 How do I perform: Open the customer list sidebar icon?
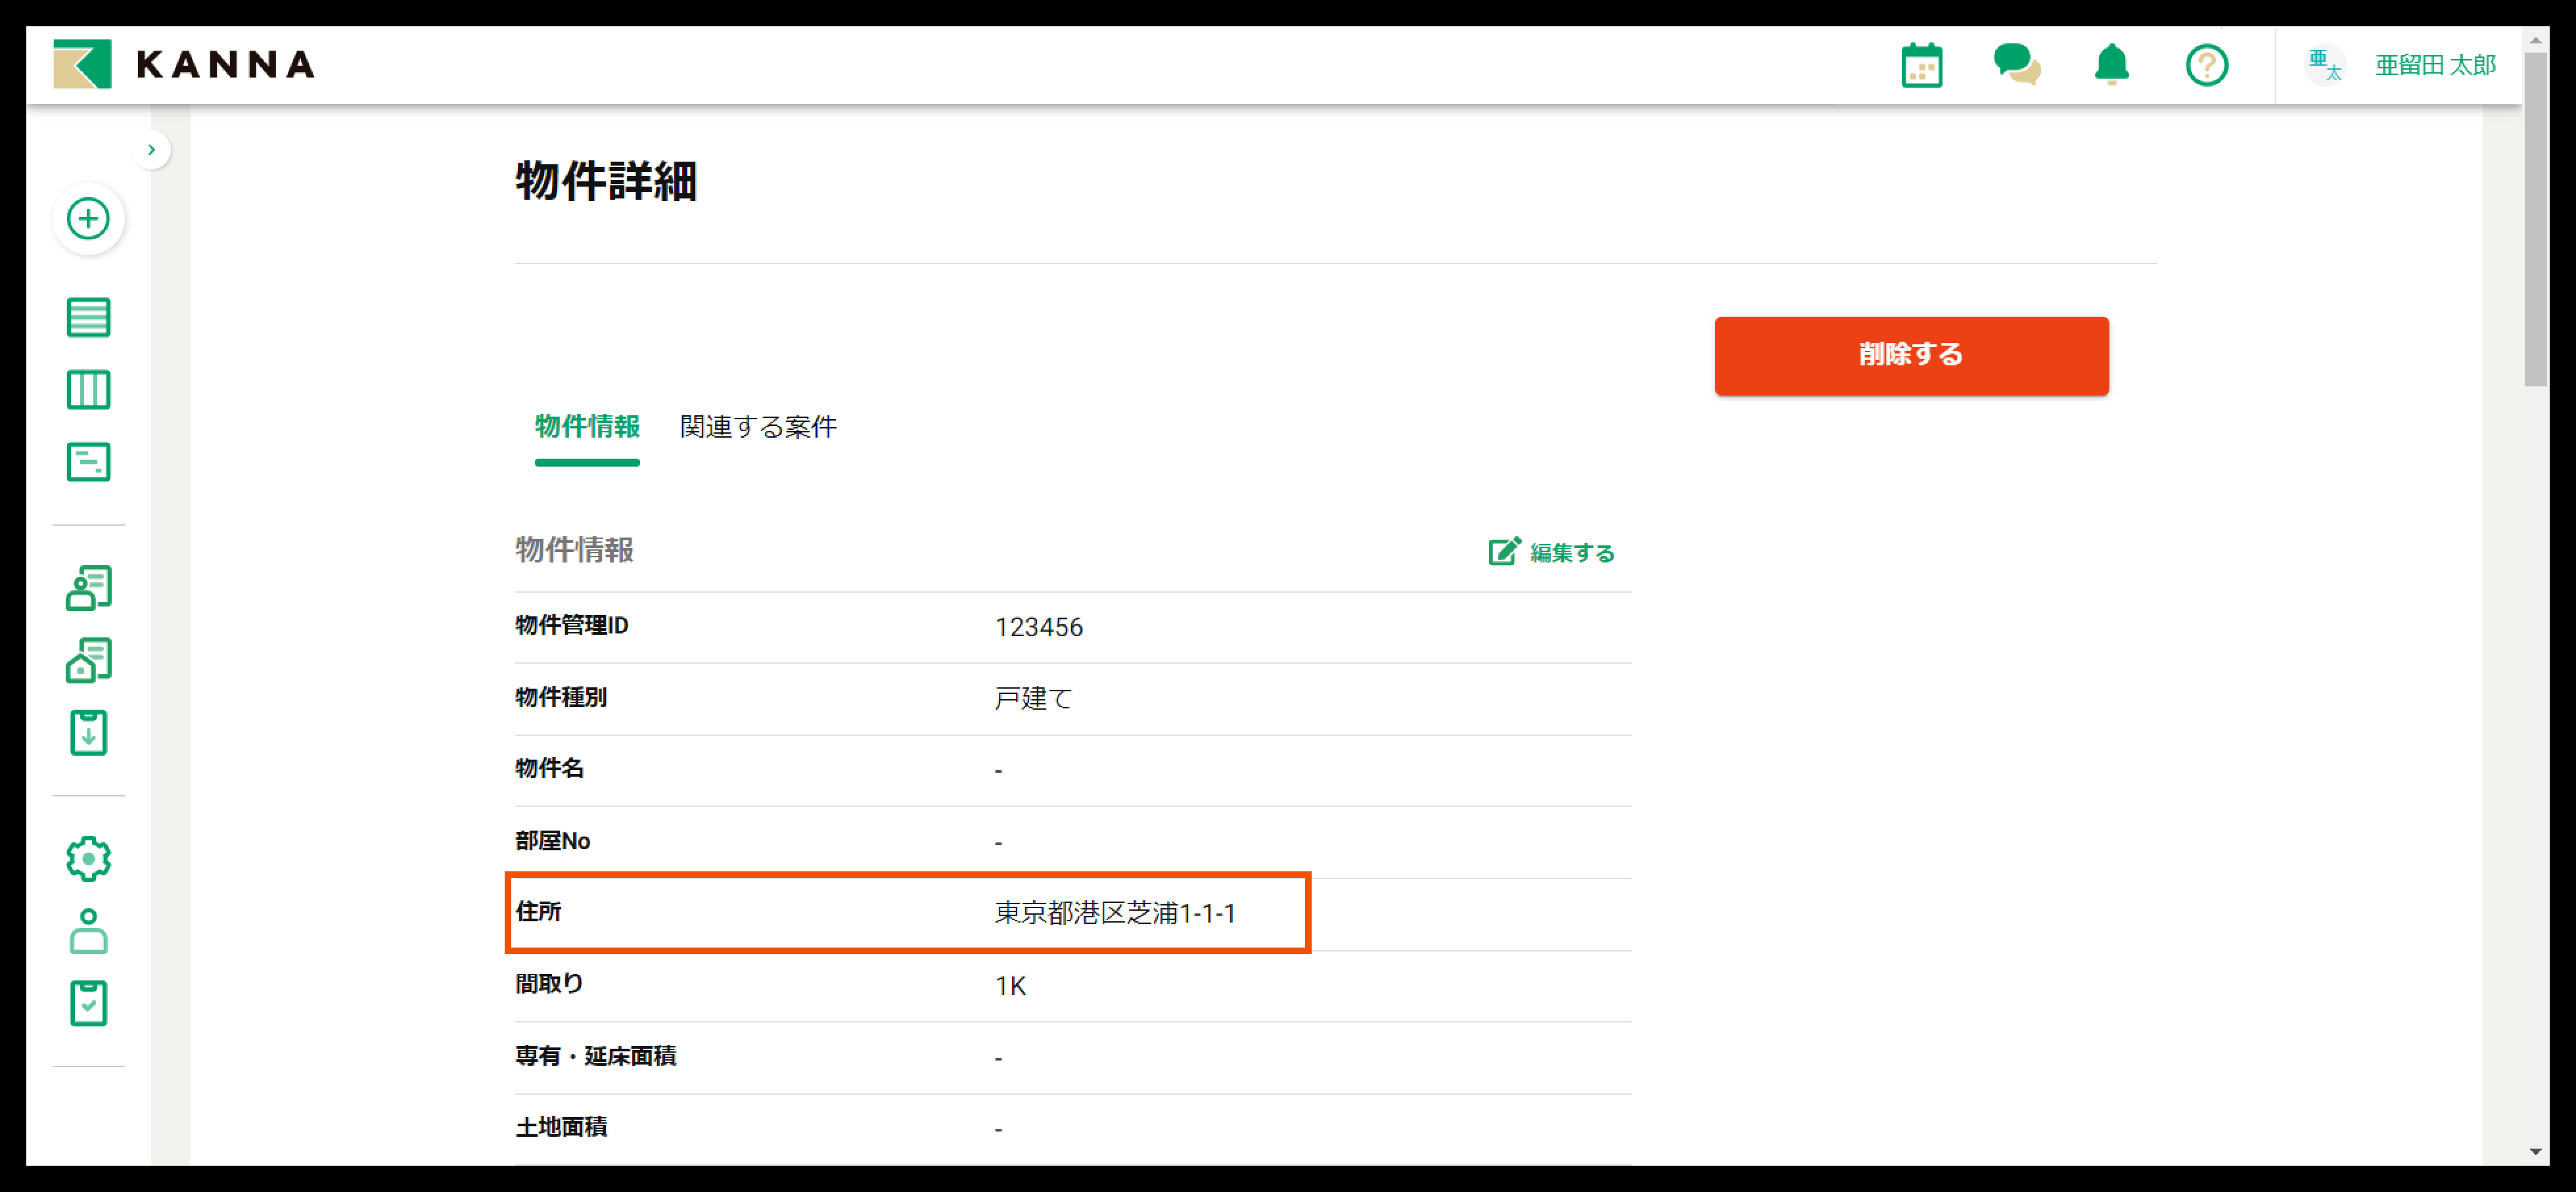[88, 588]
